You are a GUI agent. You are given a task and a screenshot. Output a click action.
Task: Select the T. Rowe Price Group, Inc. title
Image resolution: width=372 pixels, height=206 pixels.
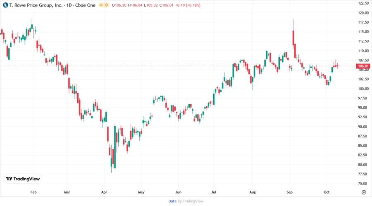pyautogui.click(x=36, y=5)
